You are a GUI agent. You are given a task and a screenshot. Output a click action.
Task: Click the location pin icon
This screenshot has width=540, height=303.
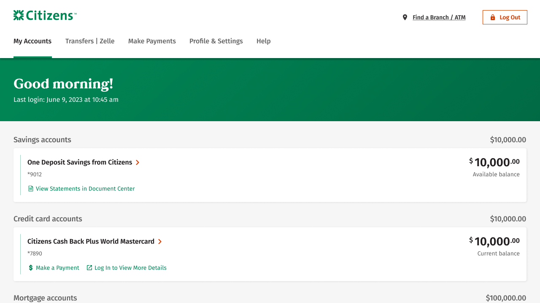click(405, 17)
